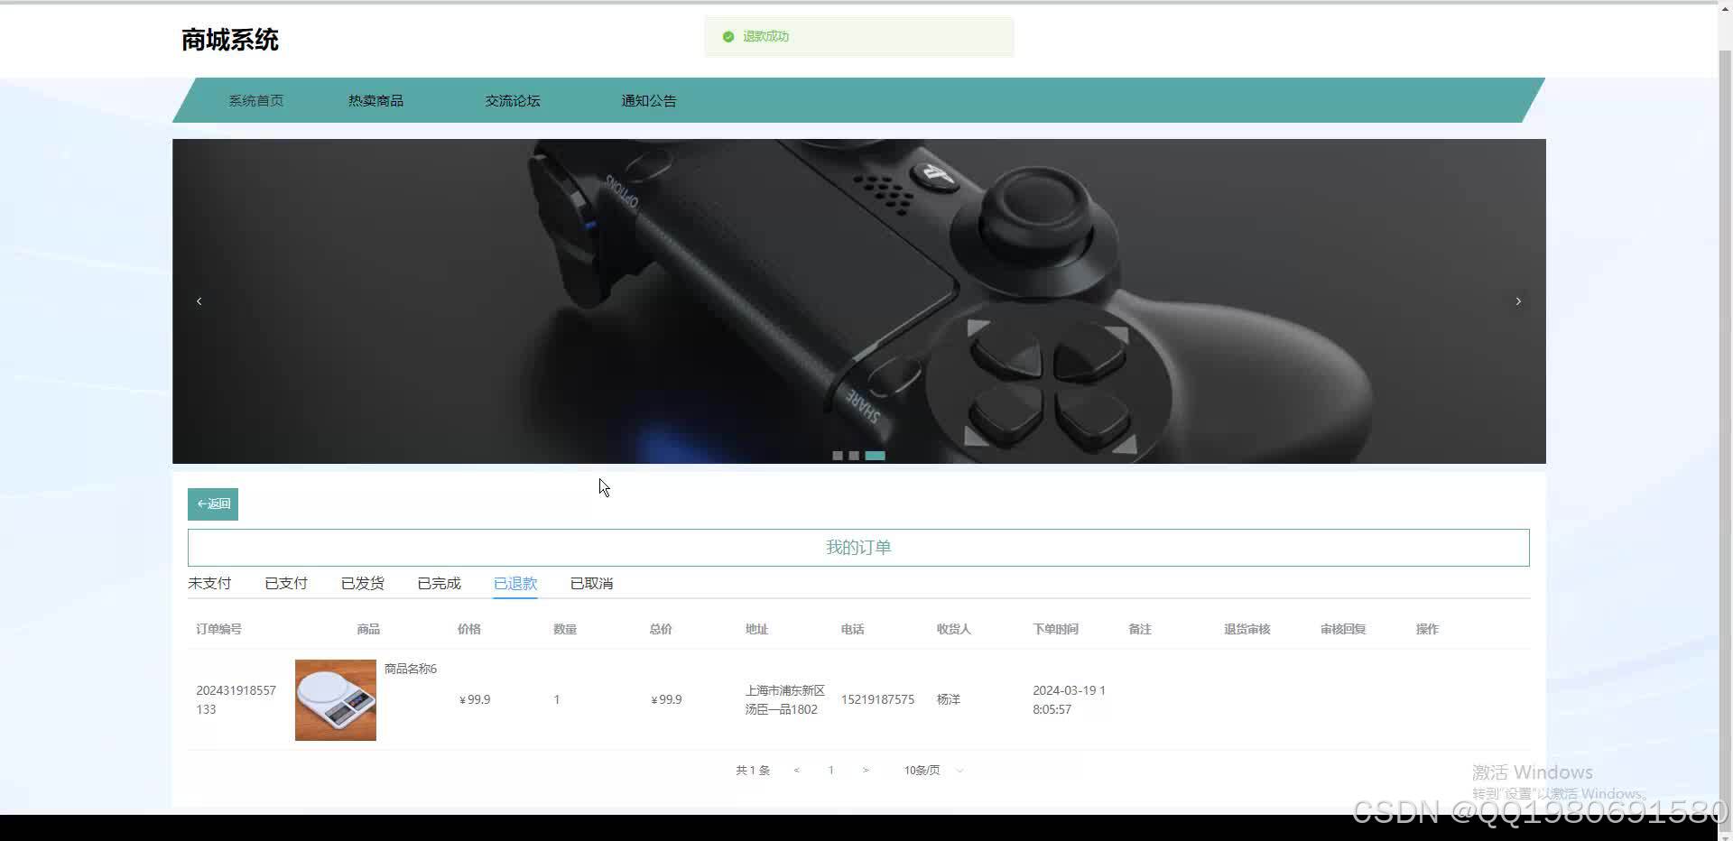Jump to the first carousel indicator dot
This screenshot has width=1733, height=841.
tap(838, 456)
